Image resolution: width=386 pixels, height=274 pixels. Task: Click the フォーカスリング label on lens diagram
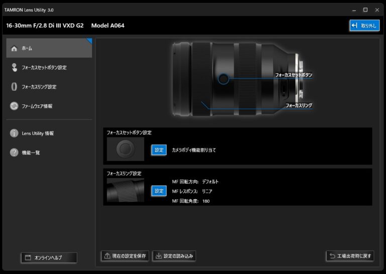coord(299,106)
